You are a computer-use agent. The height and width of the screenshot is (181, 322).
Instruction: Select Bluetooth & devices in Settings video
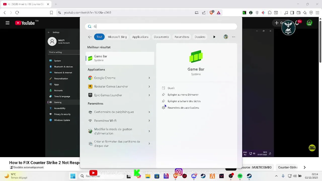(64, 67)
